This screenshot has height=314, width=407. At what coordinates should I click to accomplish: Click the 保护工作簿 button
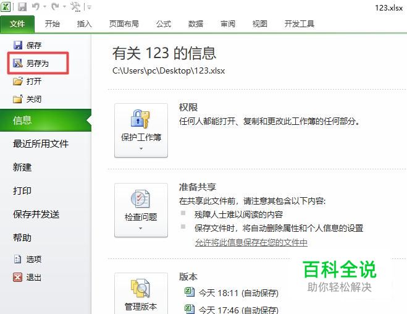pos(141,130)
